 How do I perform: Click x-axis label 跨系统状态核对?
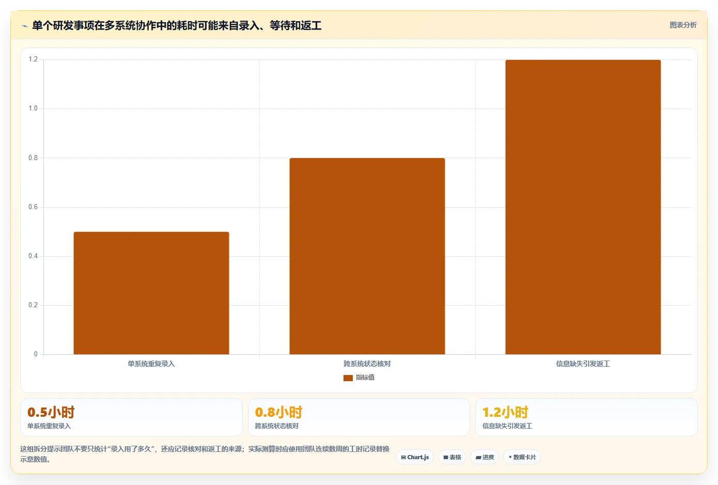click(x=367, y=364)
